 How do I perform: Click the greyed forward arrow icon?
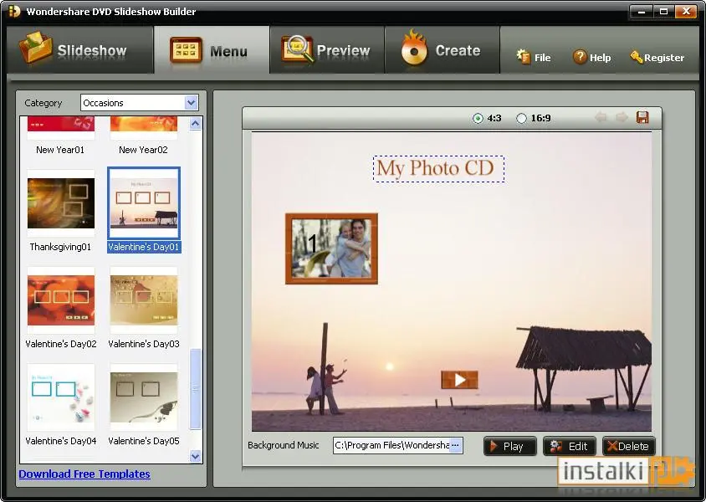622,117
